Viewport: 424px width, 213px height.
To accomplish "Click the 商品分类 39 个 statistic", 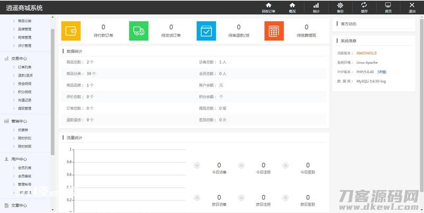I will click(x=81, y=74).
